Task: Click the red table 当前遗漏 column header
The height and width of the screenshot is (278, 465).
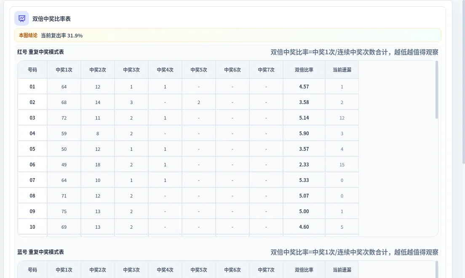Action: click(x=342, y=70)
